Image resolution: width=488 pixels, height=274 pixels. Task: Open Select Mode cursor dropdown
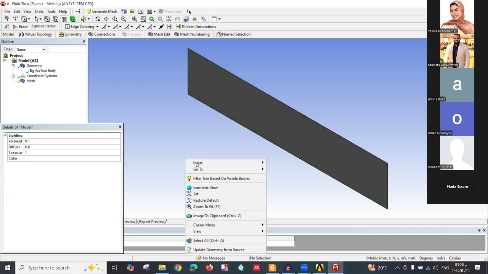[39, 19]
